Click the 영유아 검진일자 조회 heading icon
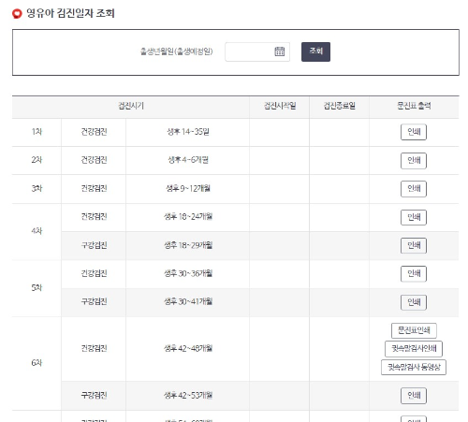 17,14
